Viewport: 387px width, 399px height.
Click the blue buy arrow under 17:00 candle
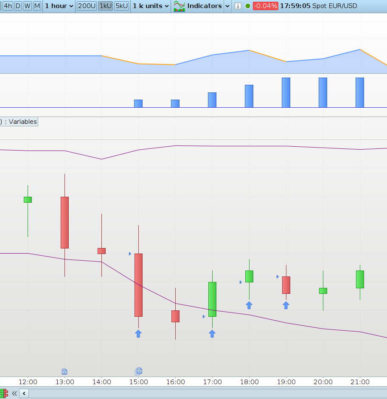point(212,334)
